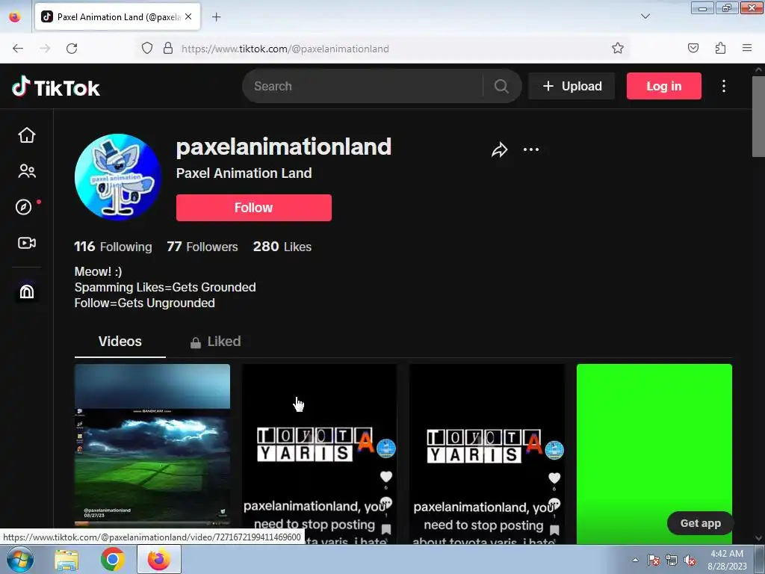Click the browser address bar URL
This screenshot has width=765, height=574.
pos(285,49)
